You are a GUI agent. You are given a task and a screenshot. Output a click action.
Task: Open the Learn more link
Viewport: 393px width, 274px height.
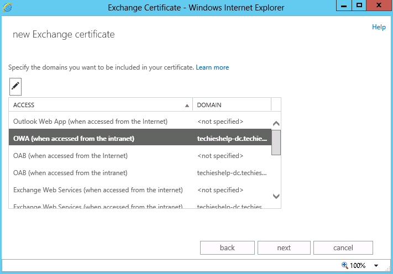pos(212,67)
